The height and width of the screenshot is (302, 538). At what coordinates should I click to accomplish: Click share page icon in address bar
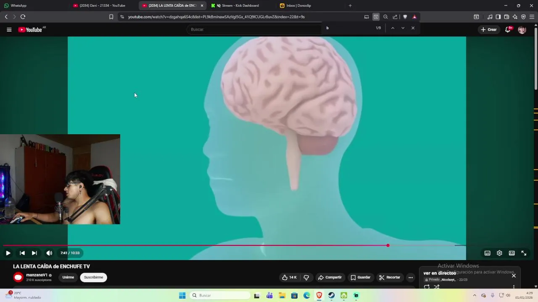pyautogui.click(x=395, y=17)
